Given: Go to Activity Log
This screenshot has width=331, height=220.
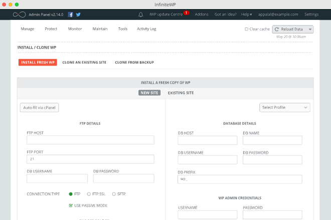Looking at the screenshot, I should coord(147,29).
